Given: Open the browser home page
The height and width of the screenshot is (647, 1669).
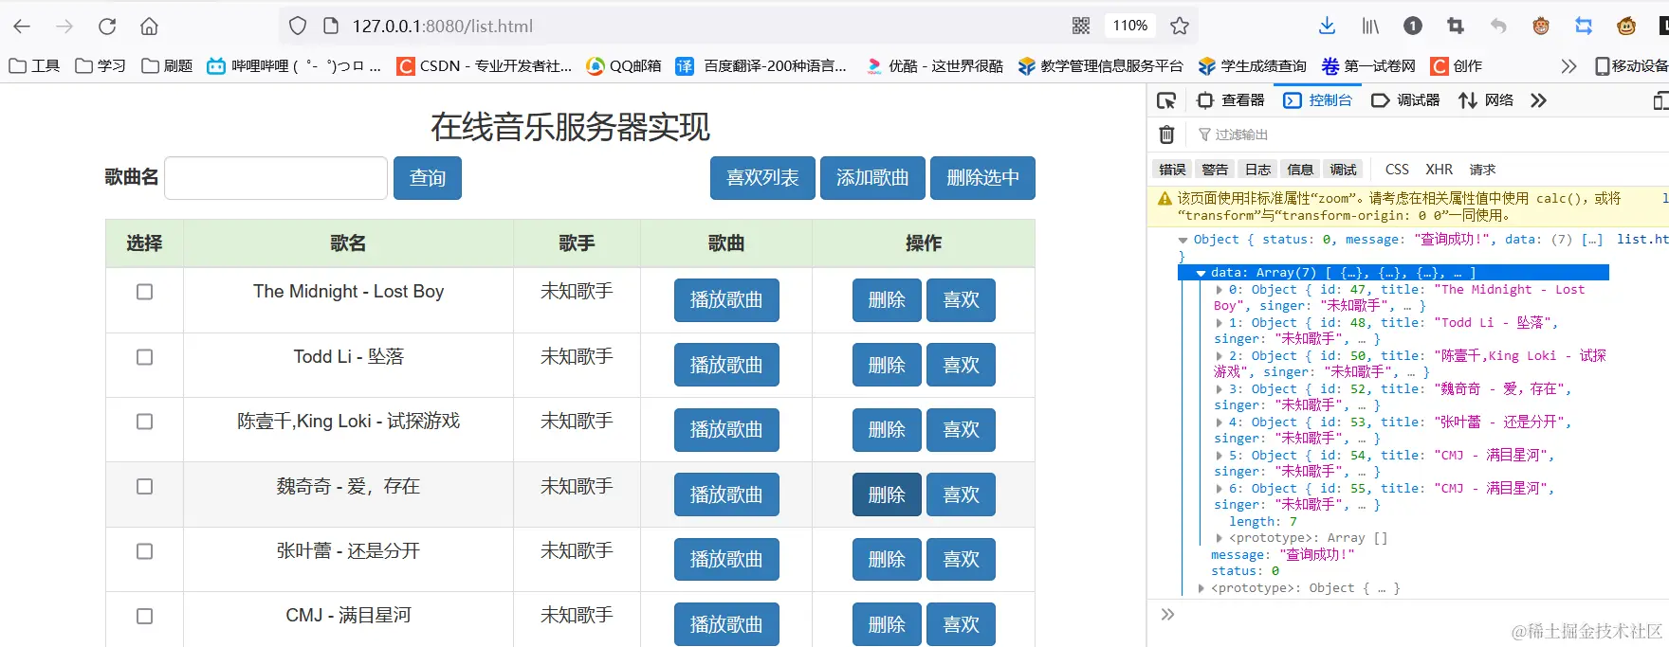Looking at the screenshot, I should 149,27.
